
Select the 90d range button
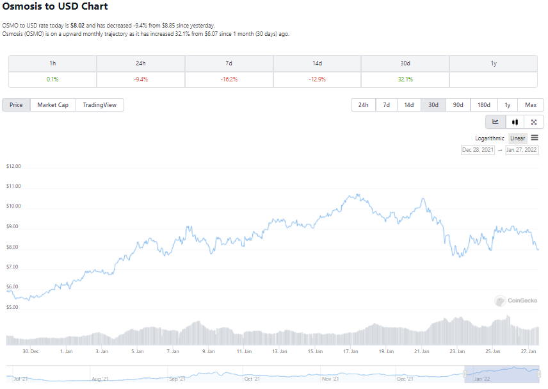pos(458,105)
